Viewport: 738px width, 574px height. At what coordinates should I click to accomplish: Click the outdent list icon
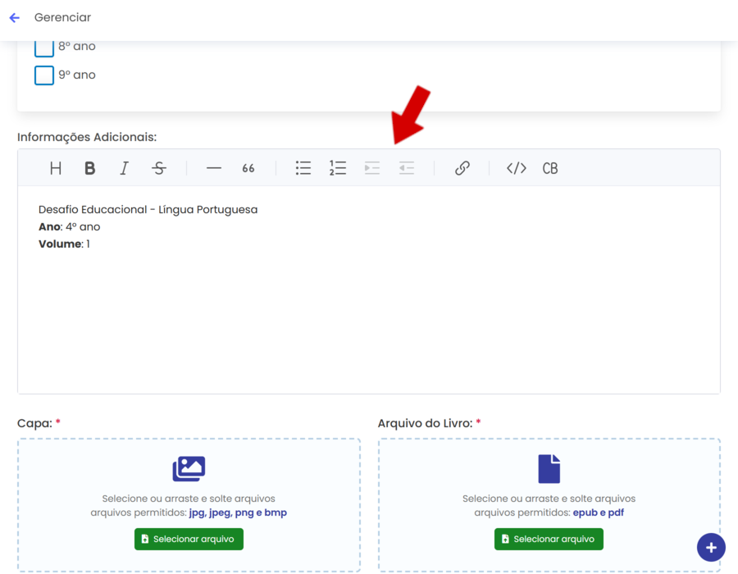[x=407, y=168]
